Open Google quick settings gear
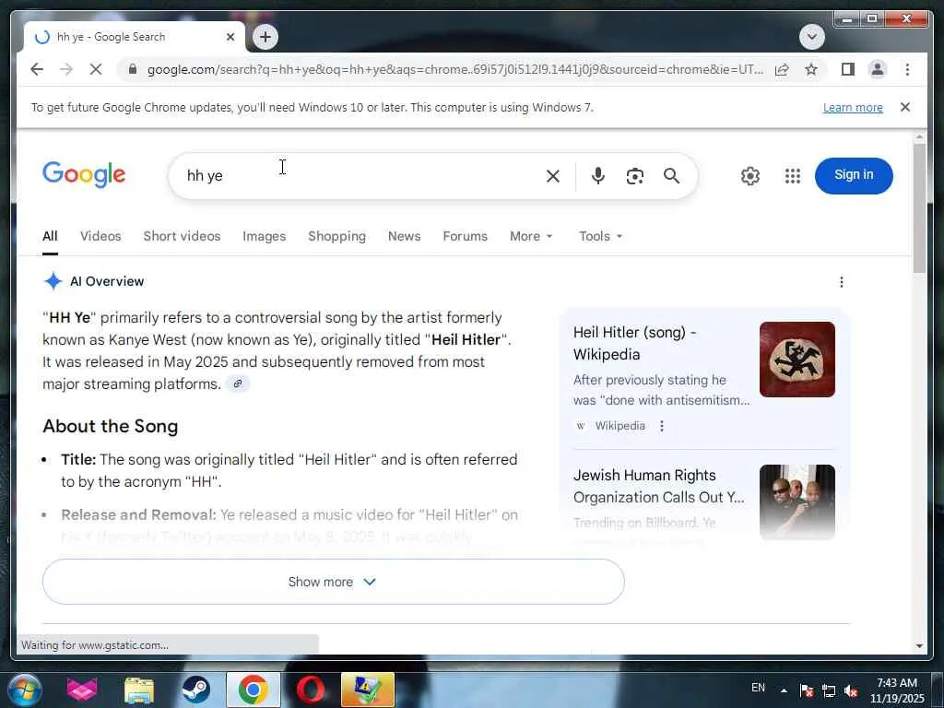Viewport: 944px width, 708px height. [x=750, y=176]
